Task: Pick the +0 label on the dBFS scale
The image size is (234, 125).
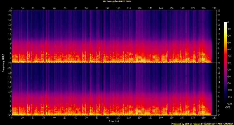Action: [230, 22]
